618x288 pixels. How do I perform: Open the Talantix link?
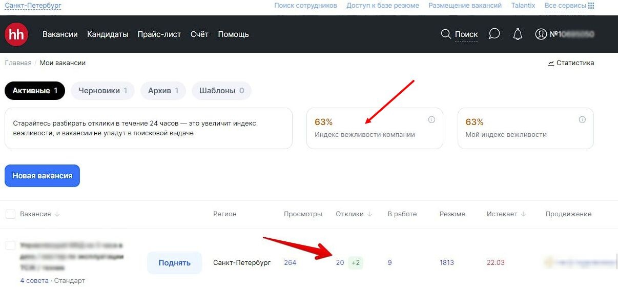click(523, 6)
